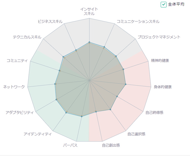190x156 pixels.
Task: Select the コミュニケーションスキル axis label
Action: [138, 22]
